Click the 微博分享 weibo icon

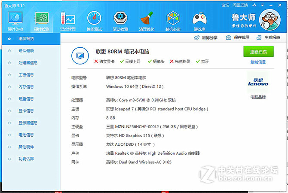[x=197, y=38]
